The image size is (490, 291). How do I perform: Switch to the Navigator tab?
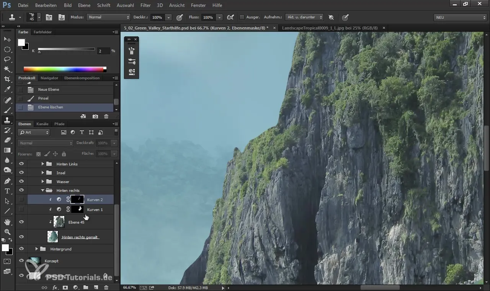(49, 78)
